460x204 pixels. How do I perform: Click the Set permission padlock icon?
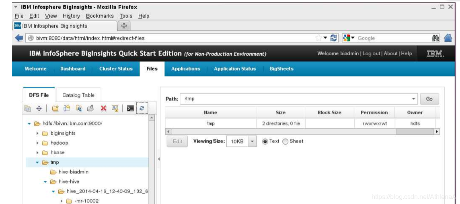click(115, 109)
